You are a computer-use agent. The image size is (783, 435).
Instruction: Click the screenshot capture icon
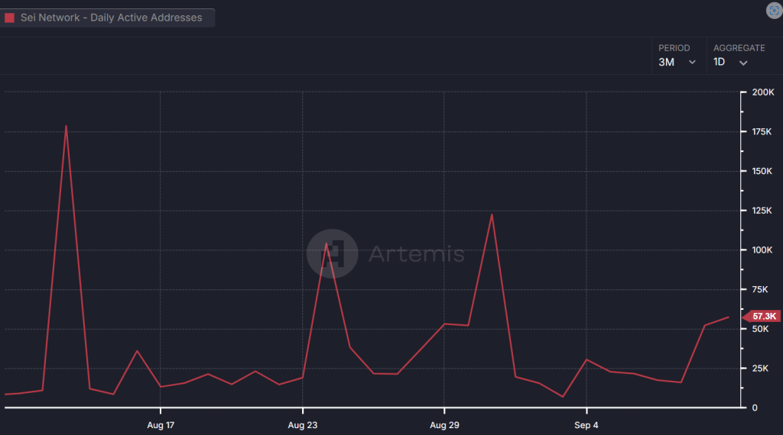[x=774, y=11]
